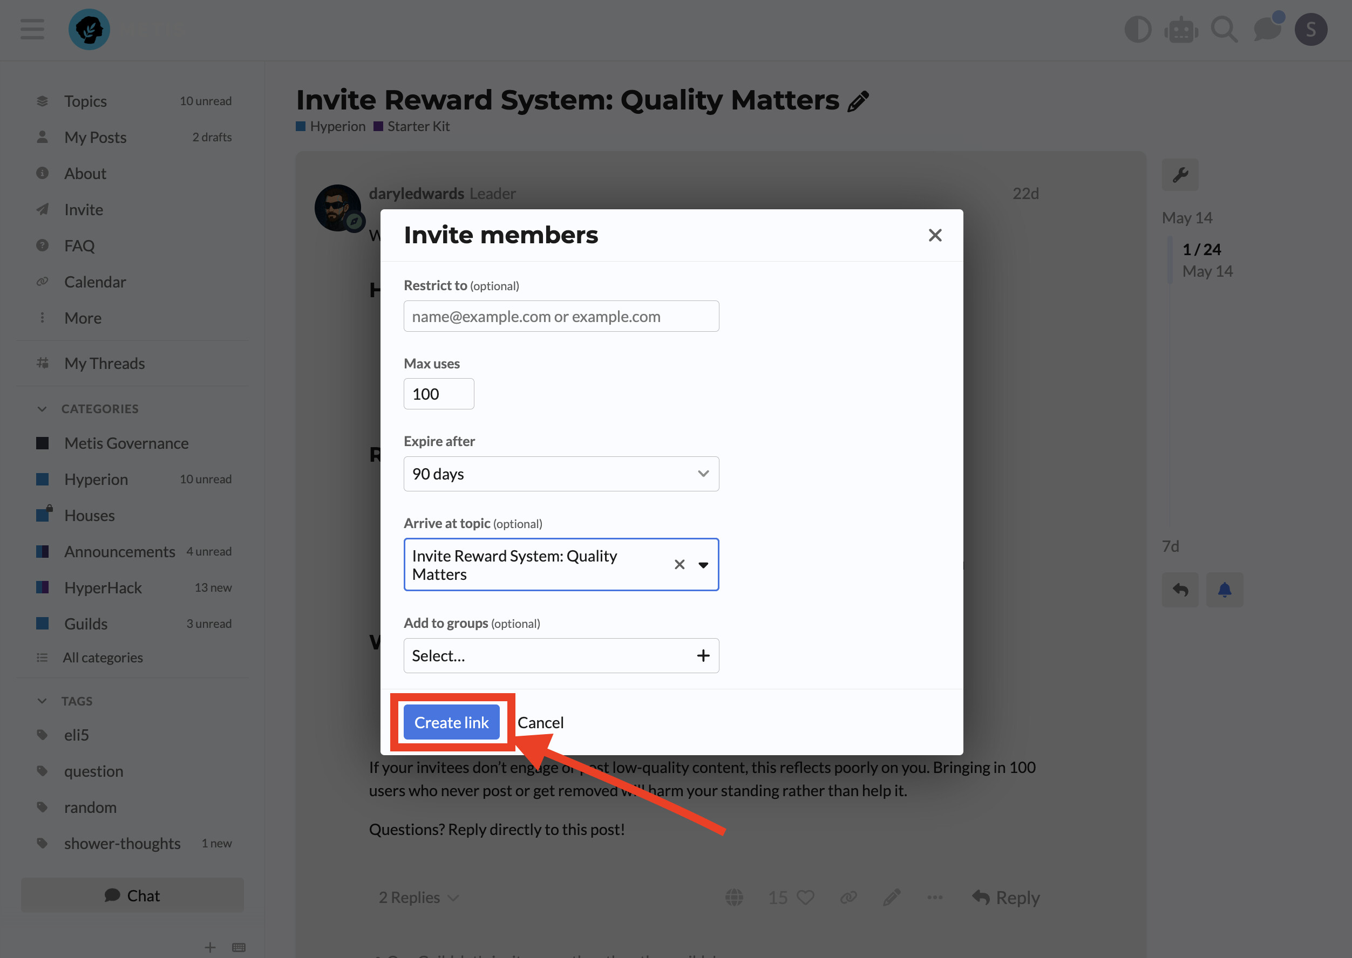
Task: Click the notification bell icon
Action: point(1224,590)
